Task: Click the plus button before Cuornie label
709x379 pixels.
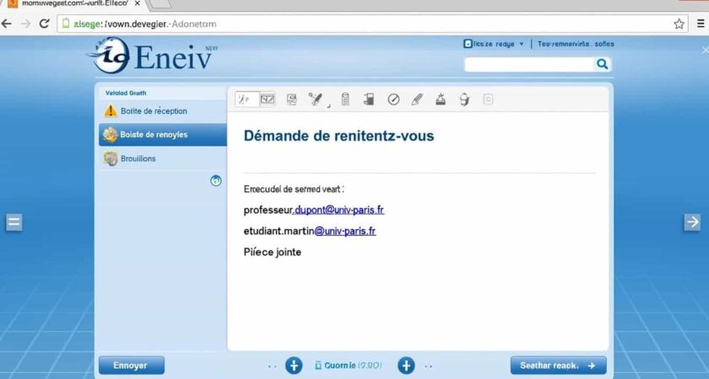Action: [x=294, y=366]
